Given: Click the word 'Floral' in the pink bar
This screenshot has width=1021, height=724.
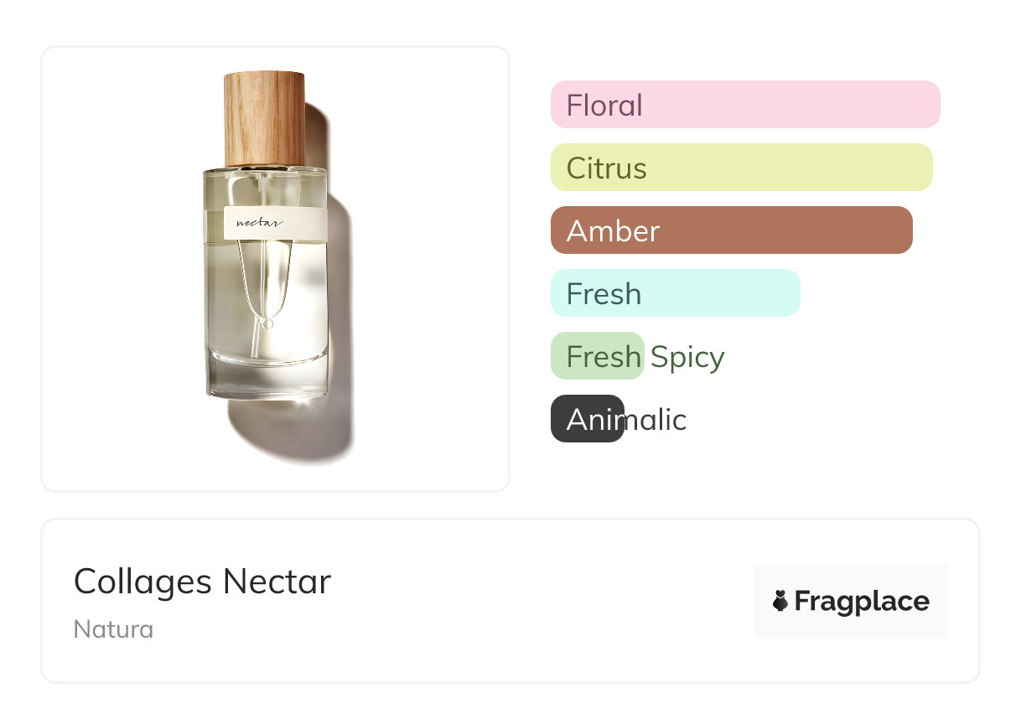Looking at the screenshot, I should (604, 106).
